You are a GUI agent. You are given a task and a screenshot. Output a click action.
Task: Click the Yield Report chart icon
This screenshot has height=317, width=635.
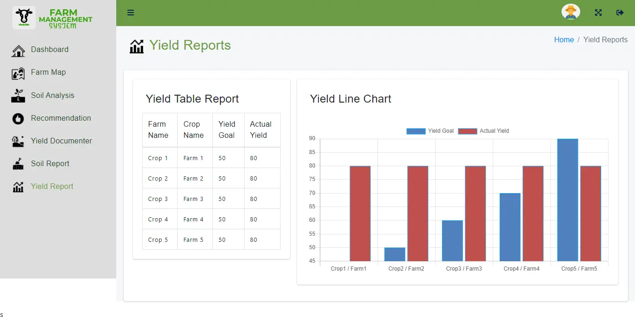pos(18,186)
